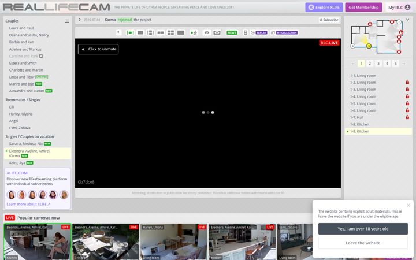Select floor plan page 4
The width and height of the screenshot is (416, 260).
tap(387, 64)
